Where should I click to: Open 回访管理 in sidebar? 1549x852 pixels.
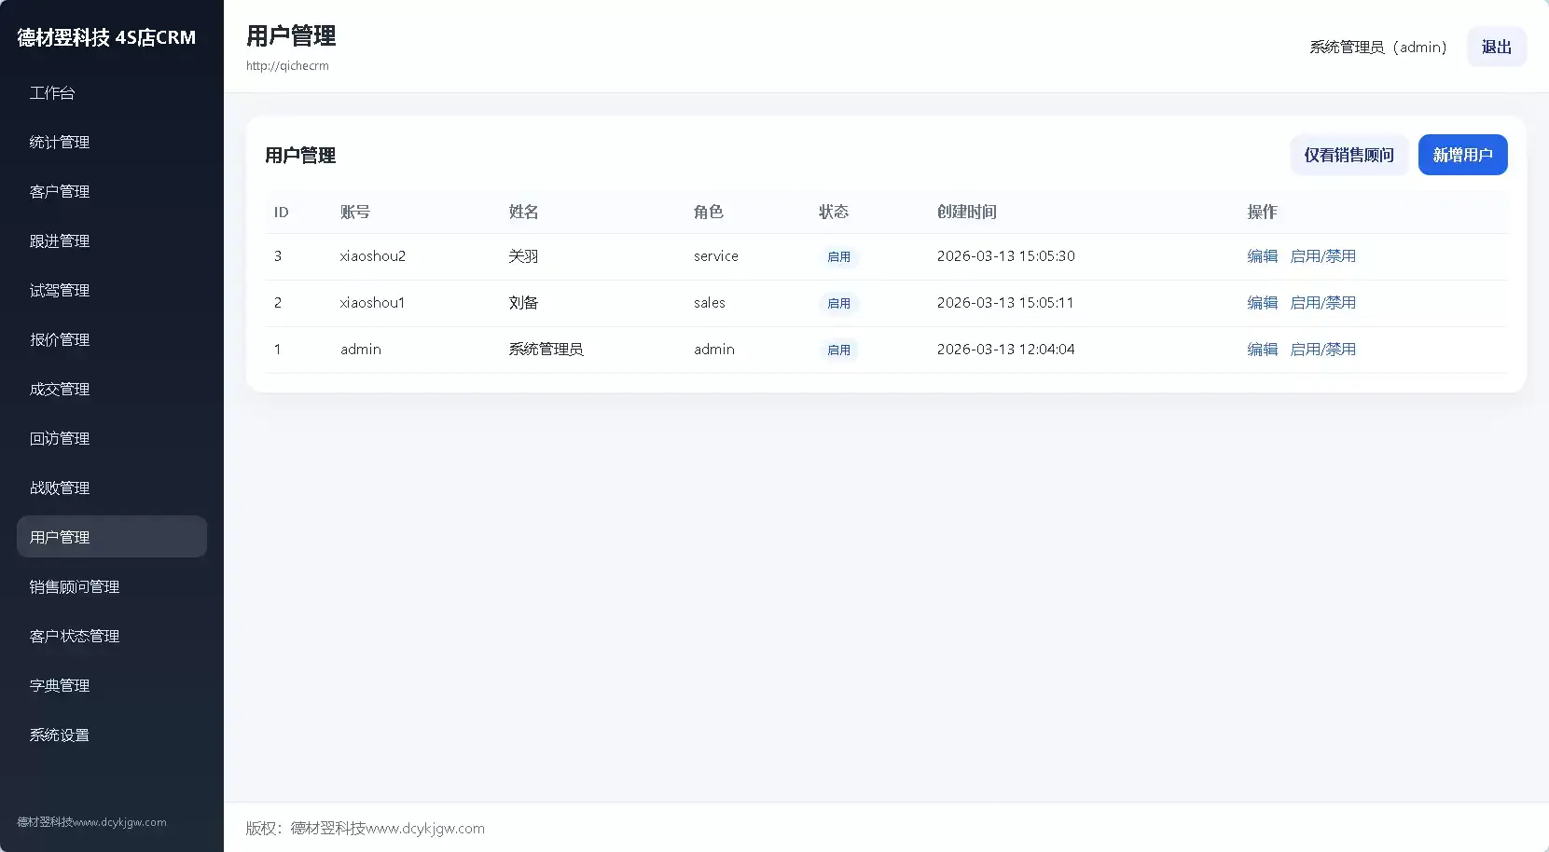coord(60,439)
